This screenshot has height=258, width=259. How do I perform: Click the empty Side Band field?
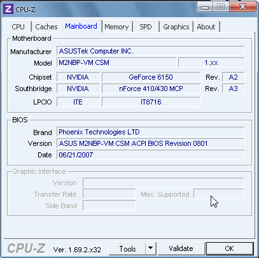(x=109, y=205)
